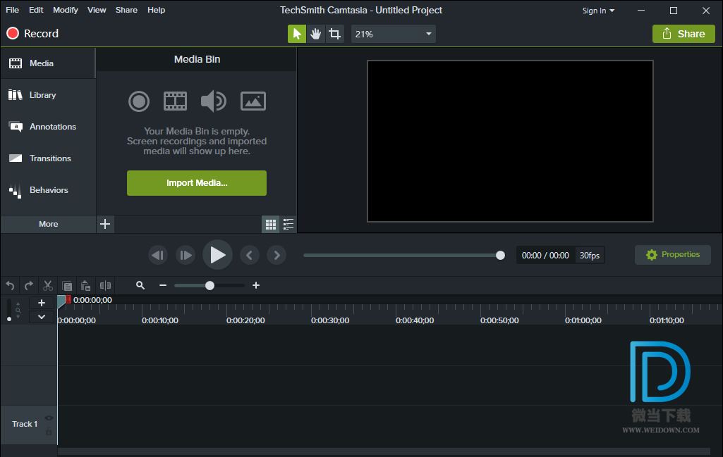The image size is (723, 457).
Task: Open the Properties panel
Action: pyautogui.click(x=673, y=254)
